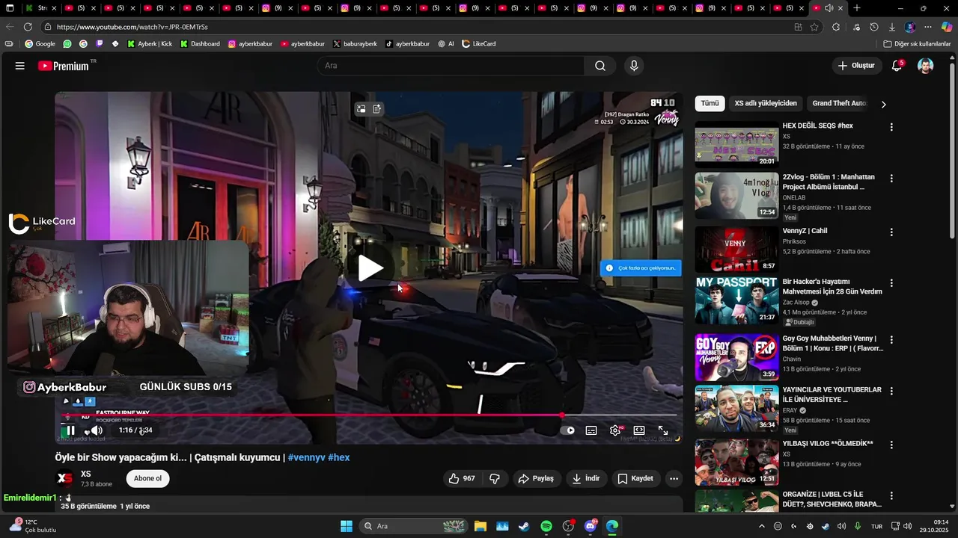Open the miniplayer icon atop the video

[361, 109]
